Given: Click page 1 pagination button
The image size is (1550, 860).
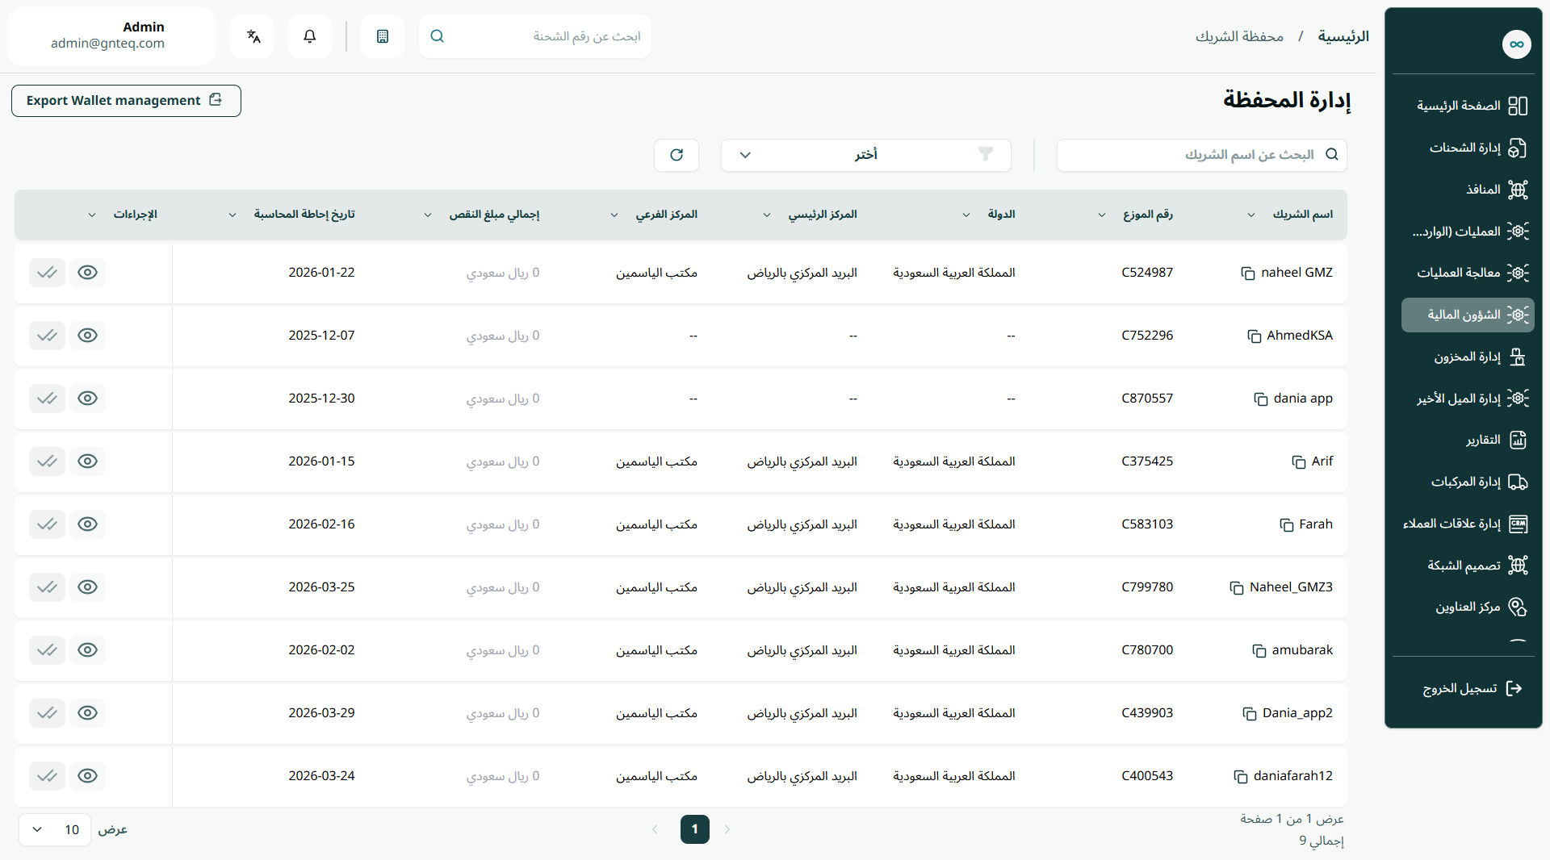Looking at the screenshot, I should click(x=694, y=829).
